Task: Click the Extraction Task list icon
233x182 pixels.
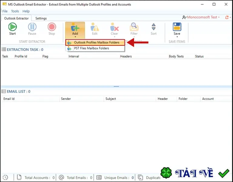Action: click(4, 49)
